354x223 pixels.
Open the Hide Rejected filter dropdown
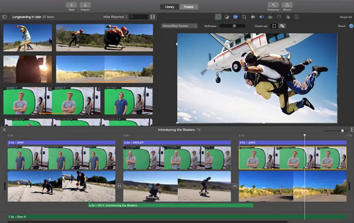click(115, 17)
